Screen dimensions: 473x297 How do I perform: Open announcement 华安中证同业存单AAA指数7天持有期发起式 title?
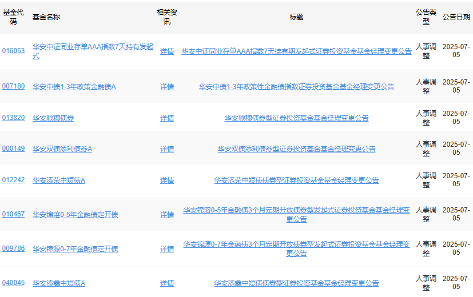(296, 51)
